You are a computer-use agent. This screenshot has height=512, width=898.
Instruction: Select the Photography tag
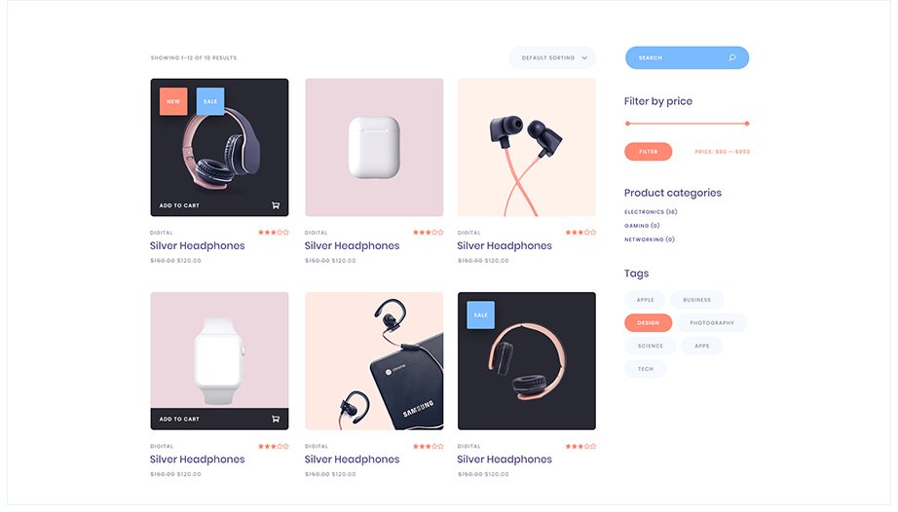click(x=712, y=322)
